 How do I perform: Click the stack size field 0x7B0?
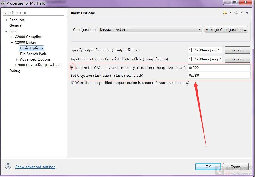219,75
